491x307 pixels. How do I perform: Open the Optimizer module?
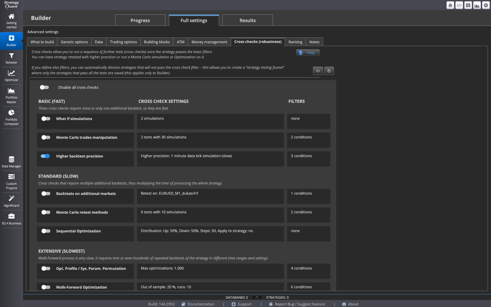click(11, 76)
